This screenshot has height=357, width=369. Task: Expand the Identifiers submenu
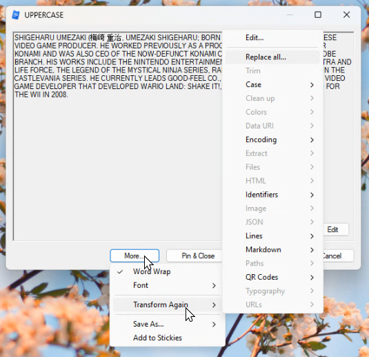pos(272,195)
